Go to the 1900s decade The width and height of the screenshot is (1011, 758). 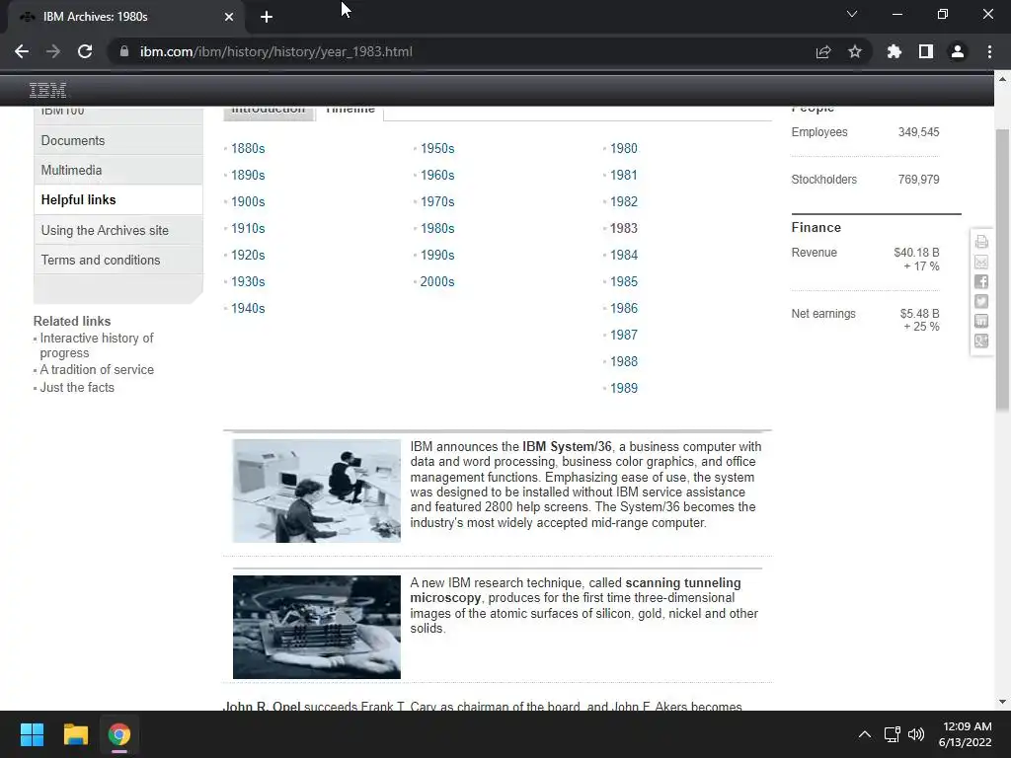click(248, 201)
